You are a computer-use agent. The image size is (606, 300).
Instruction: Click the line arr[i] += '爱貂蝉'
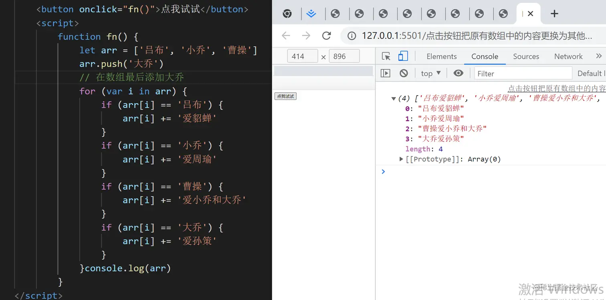coord(170,118)
